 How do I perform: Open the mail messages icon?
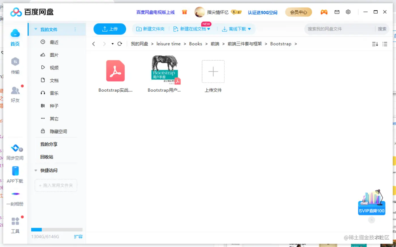(x=337, y=12)
